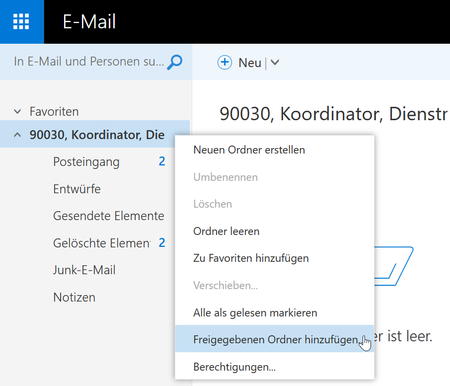This screenshot has height=386, width=450.
Task: Click the plus icon next to Neu
Action: (225, 62)
